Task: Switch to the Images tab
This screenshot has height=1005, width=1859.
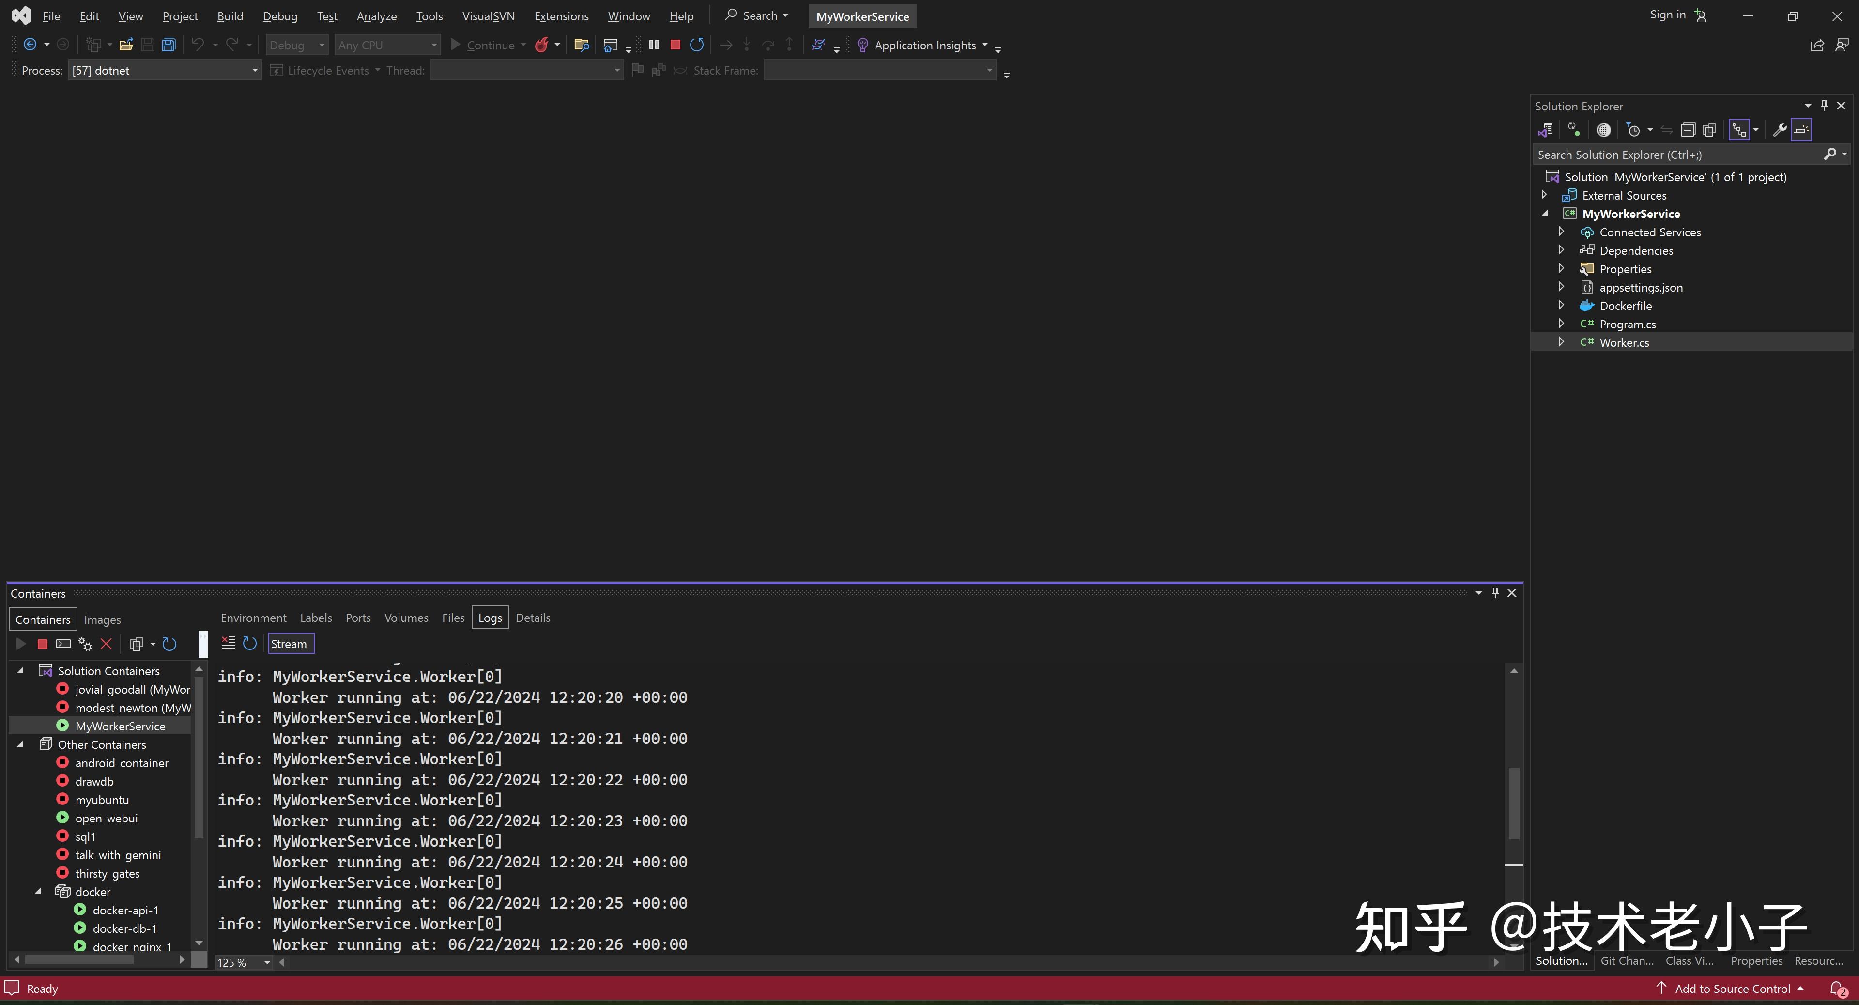Action: [103, 619]
